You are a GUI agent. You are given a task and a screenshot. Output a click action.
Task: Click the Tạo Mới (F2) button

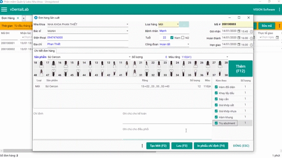point(158,146)
